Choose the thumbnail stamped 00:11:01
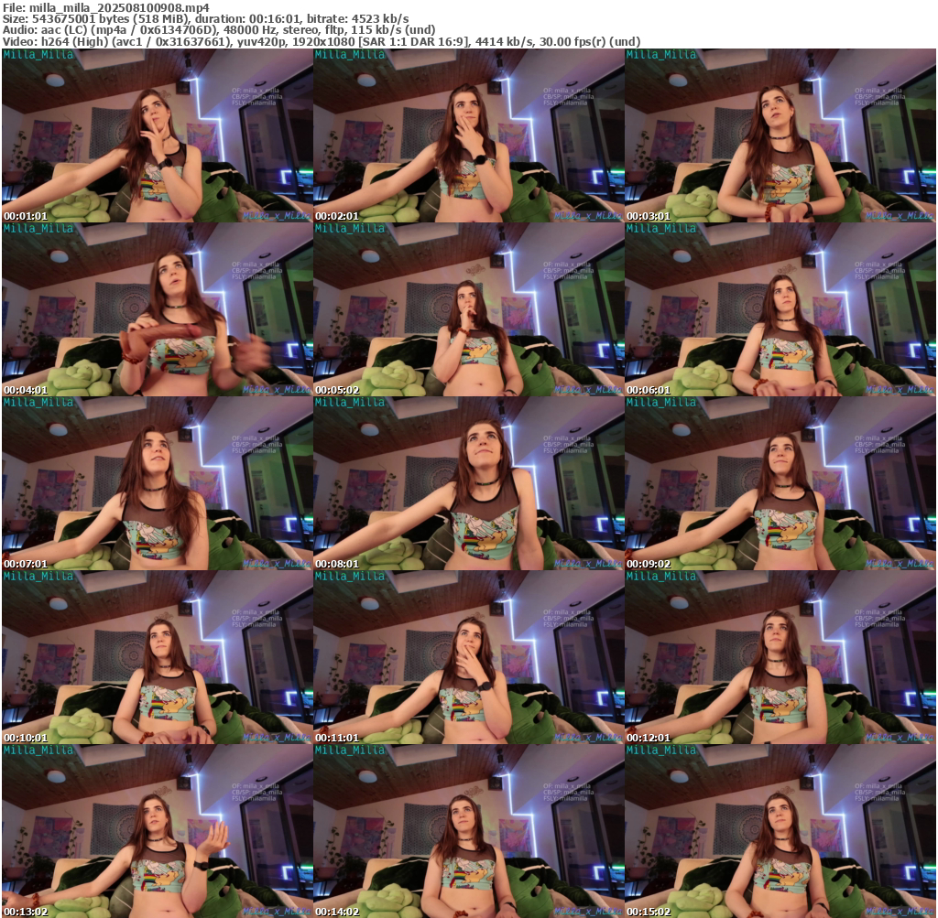Screen dimensions: 938x918 tap(468, 657)
